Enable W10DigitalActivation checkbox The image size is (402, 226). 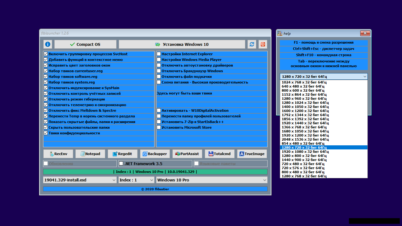[159, 110]
